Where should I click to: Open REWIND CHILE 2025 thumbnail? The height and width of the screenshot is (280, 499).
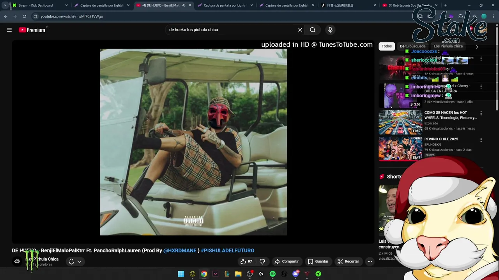pyautogui.click(x=400, y=149)
